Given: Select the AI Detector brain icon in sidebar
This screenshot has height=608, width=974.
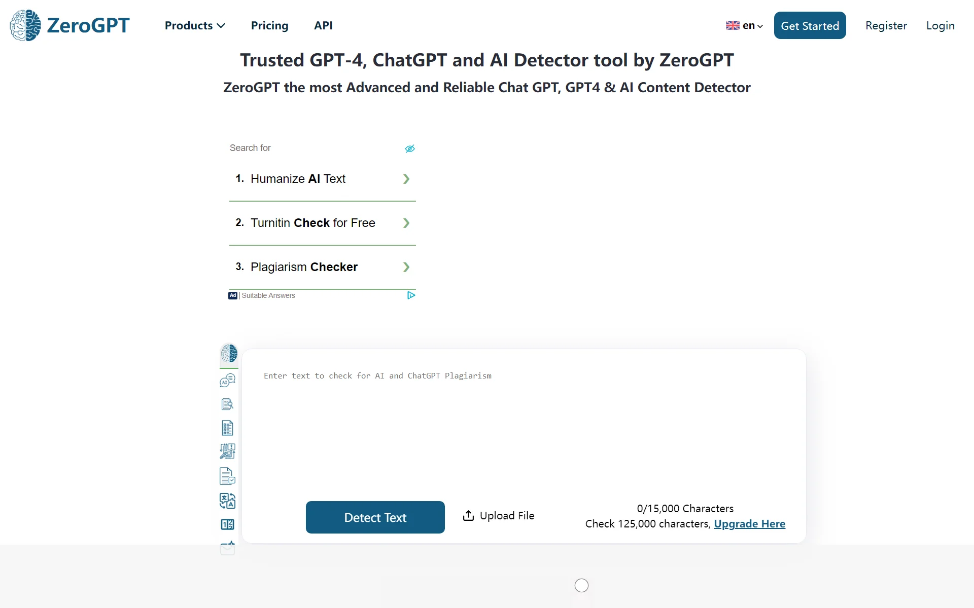Looking at the screenshot, I should [x=229, y=353].
